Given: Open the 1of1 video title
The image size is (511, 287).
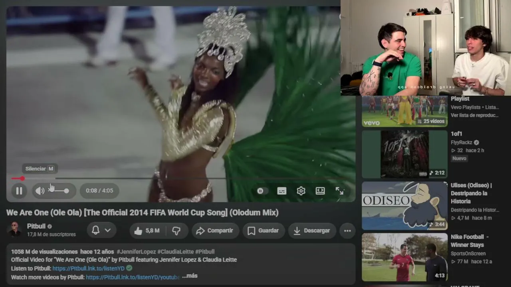Looking at the screenshot, I should point(456,134).
